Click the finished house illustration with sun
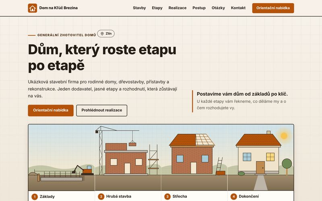This screenshot has height=201, width=322. 260,158
